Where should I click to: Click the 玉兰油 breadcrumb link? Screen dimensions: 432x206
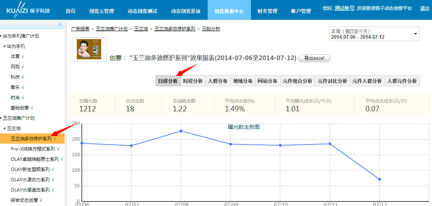coord(141,29)
